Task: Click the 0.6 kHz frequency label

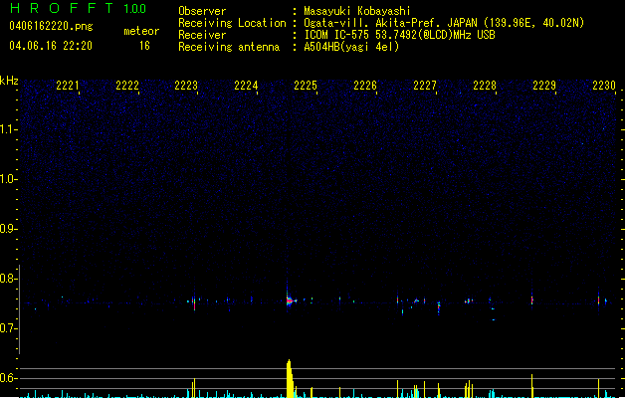Action: point(8,378)
